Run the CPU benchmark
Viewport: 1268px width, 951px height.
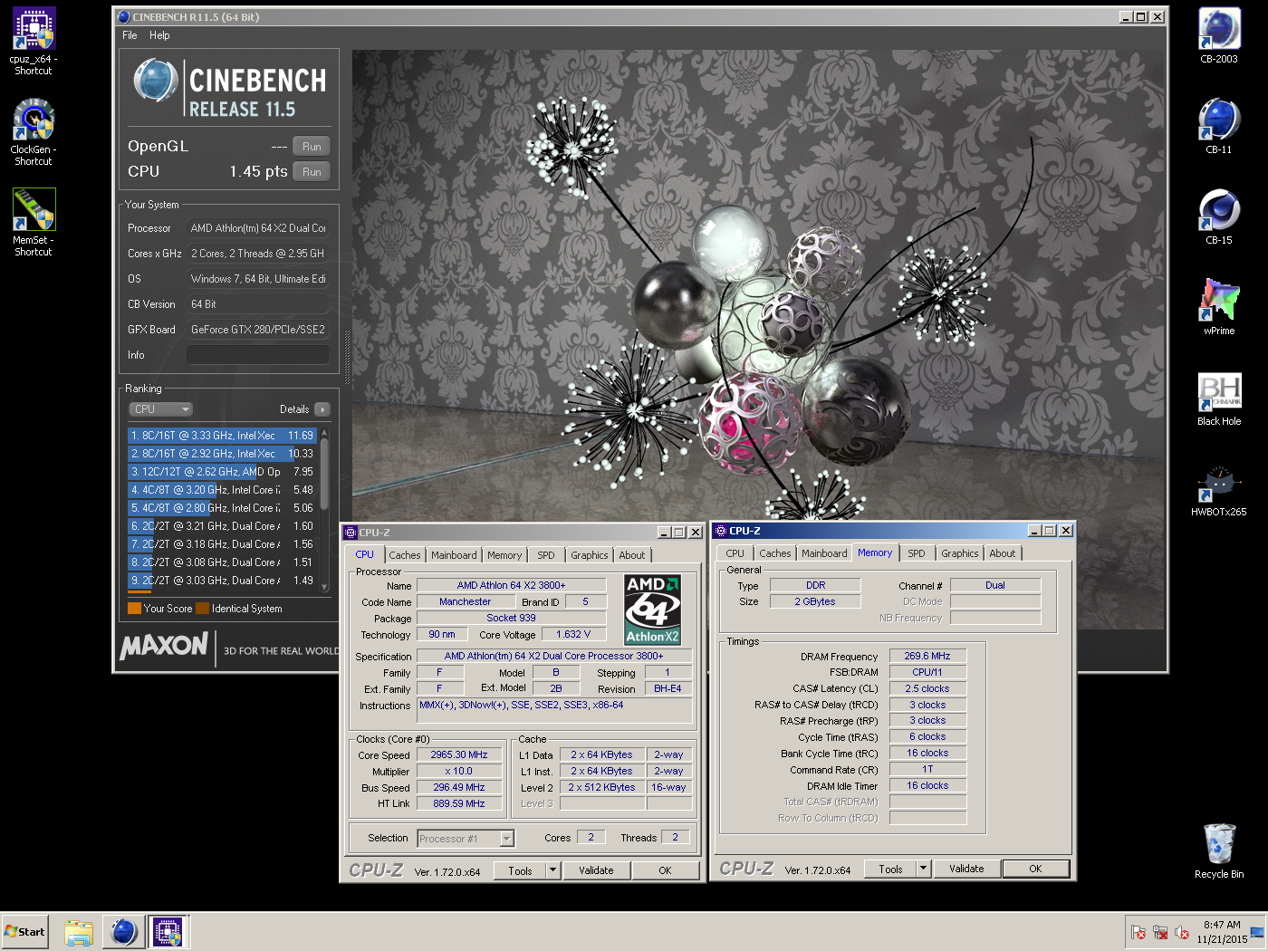pos(312,172)
